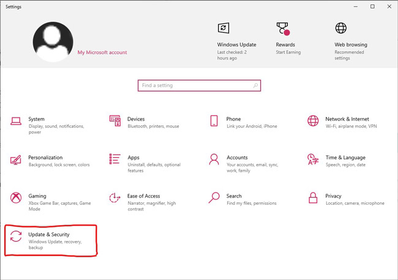Open the Gaming settings label

coord(37,196)
